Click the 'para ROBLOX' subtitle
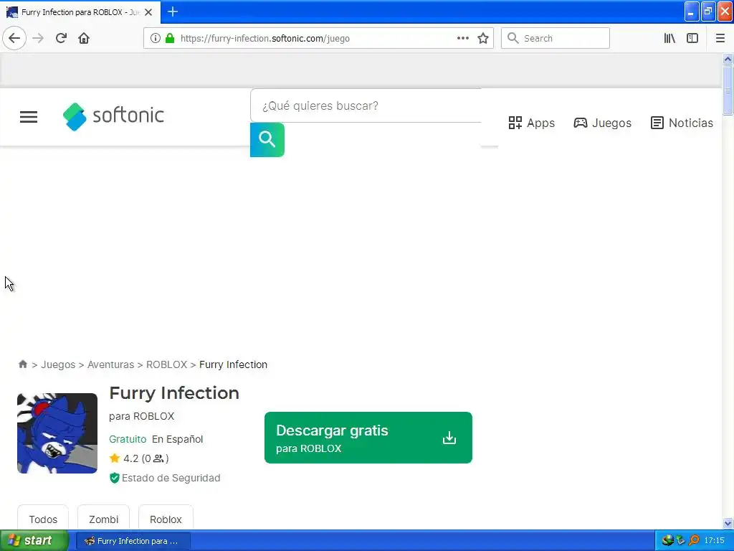The height and width of the screenshot is (551, 734). [x=141, y=416]
